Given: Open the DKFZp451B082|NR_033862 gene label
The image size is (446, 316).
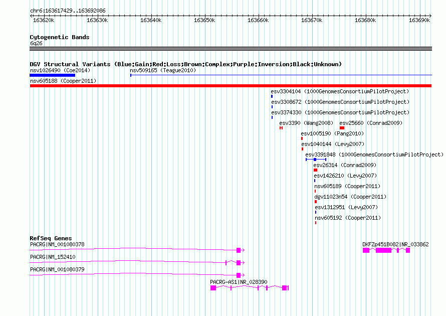Looking at the screenshot, I should point(395,245).
